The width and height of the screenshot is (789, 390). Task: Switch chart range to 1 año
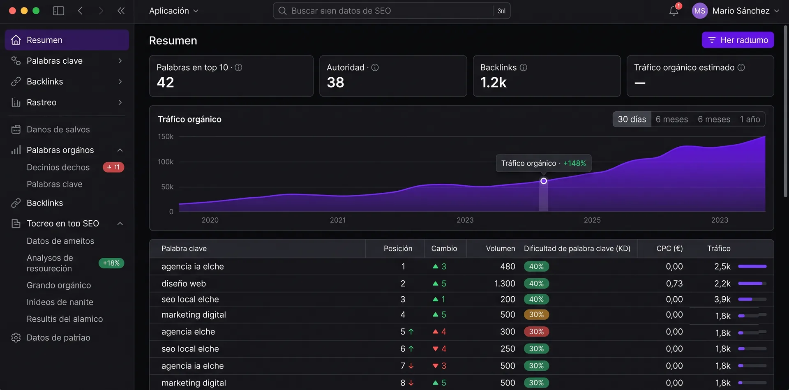coord(750,119)
